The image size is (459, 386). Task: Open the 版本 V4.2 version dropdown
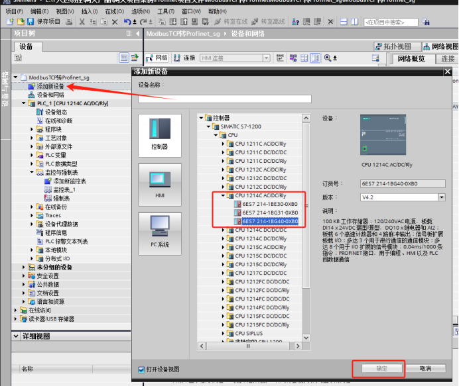coord(442,197)
